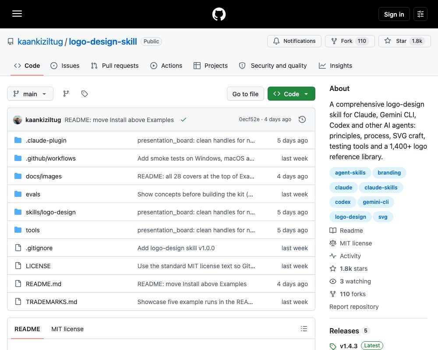
Task: Click kaankiziltug's avatar in the commit row
Action: click(x=18, y=120)
